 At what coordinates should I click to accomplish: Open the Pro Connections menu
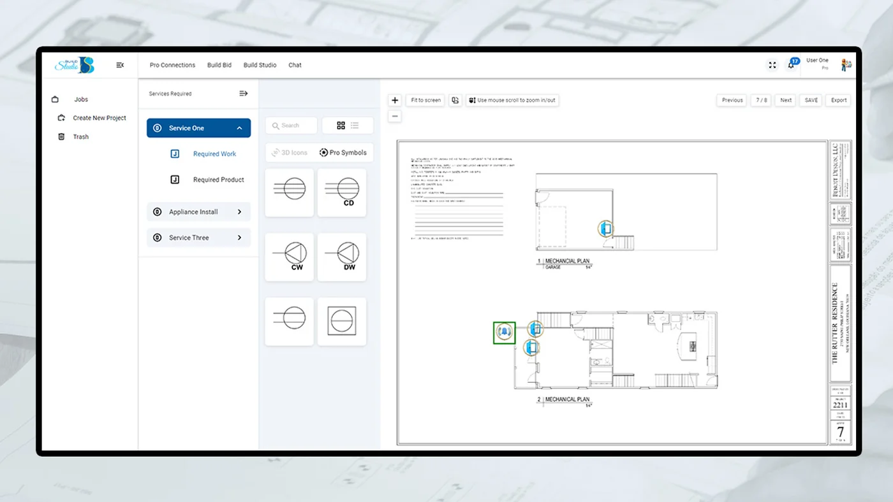coord(172,65)
